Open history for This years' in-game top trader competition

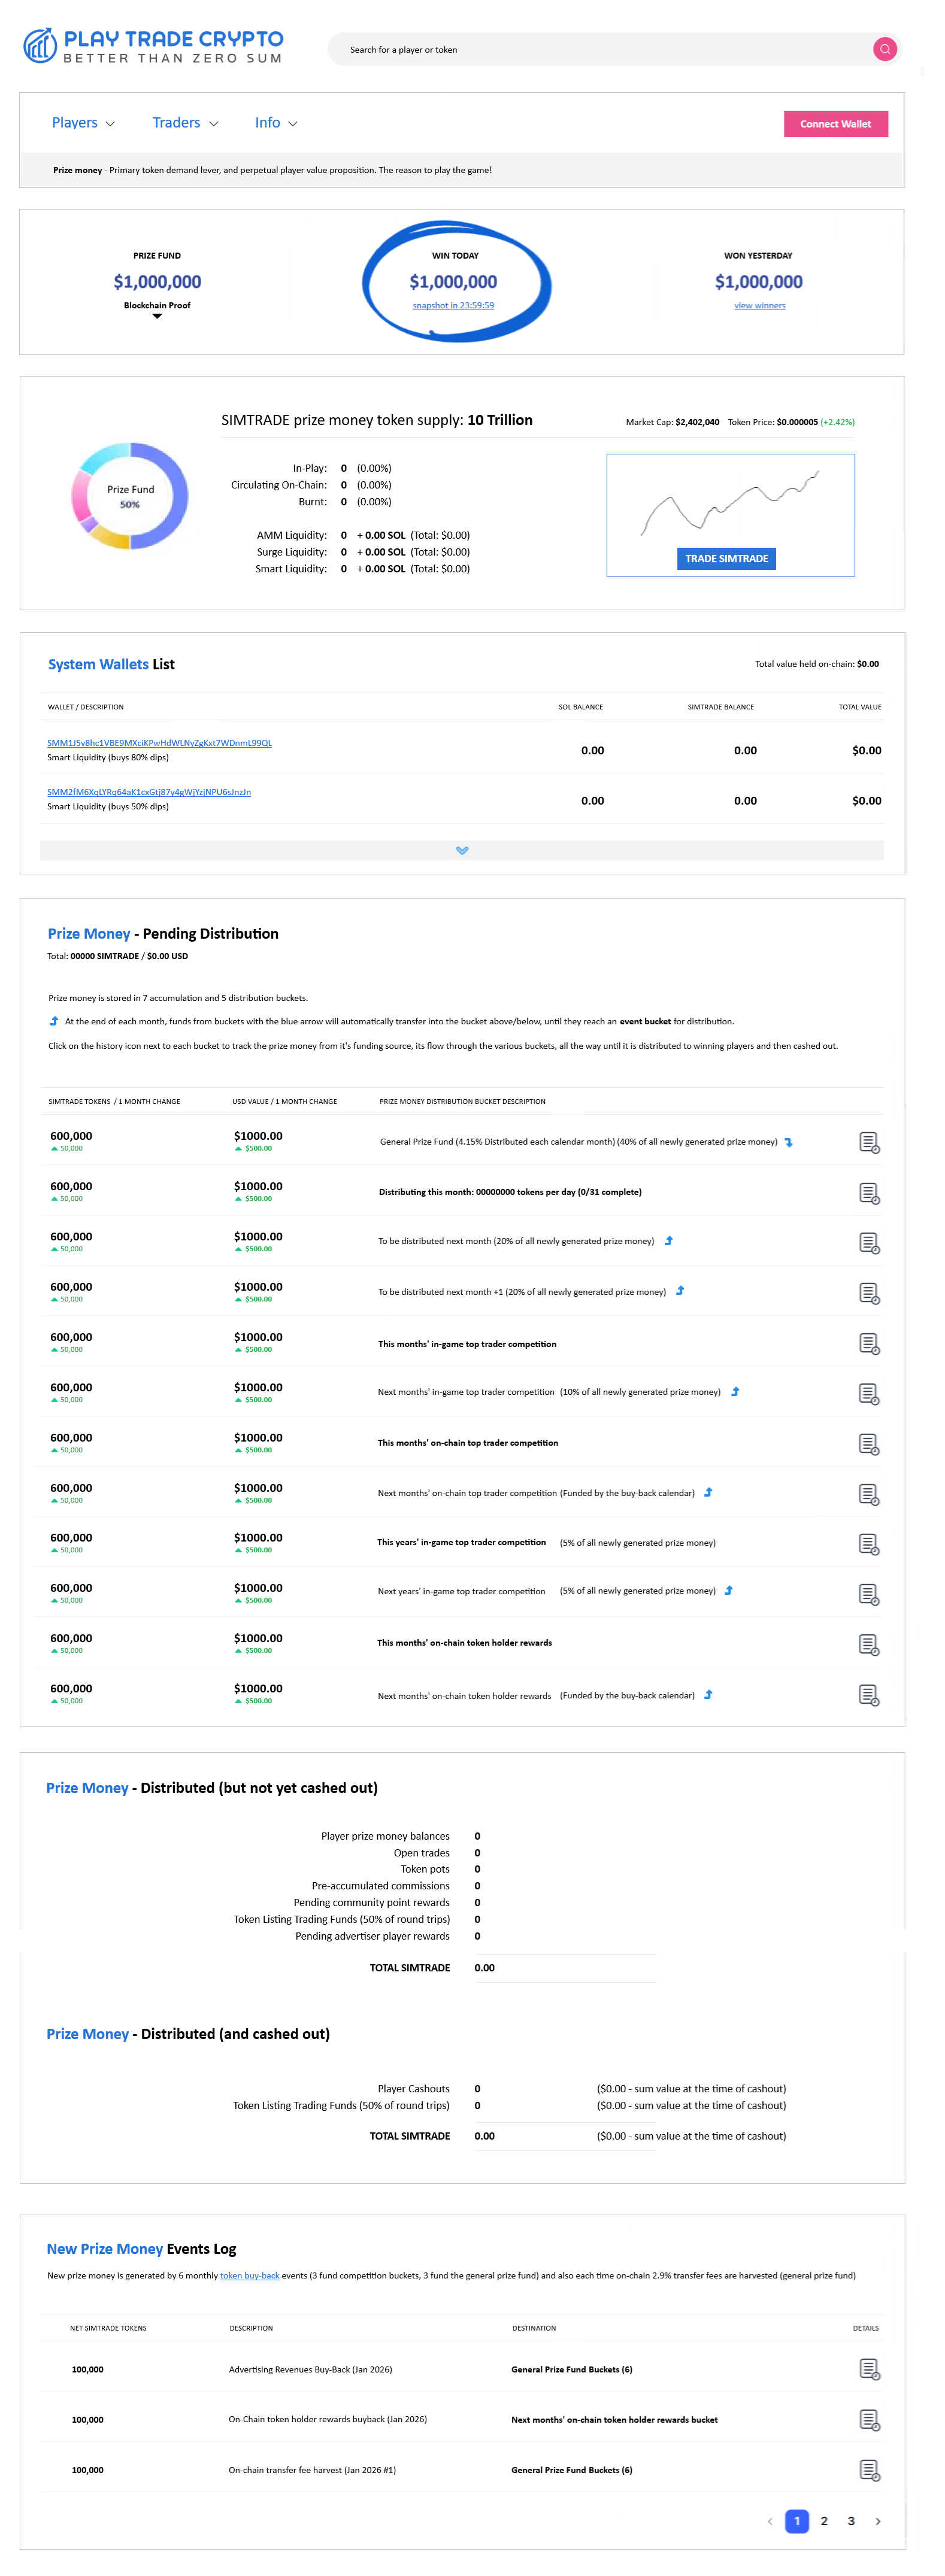(x=868, y=1544)
